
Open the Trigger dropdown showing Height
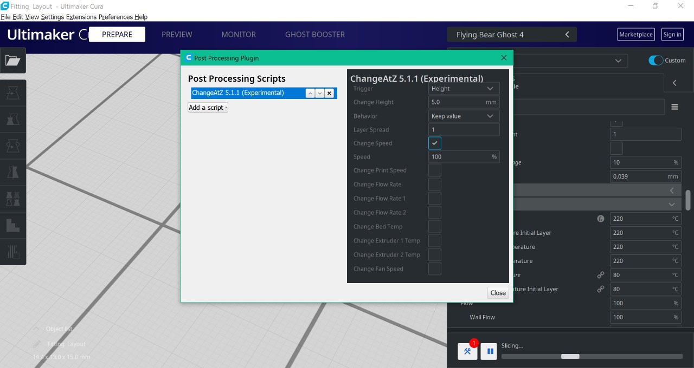tap(464, 89)
